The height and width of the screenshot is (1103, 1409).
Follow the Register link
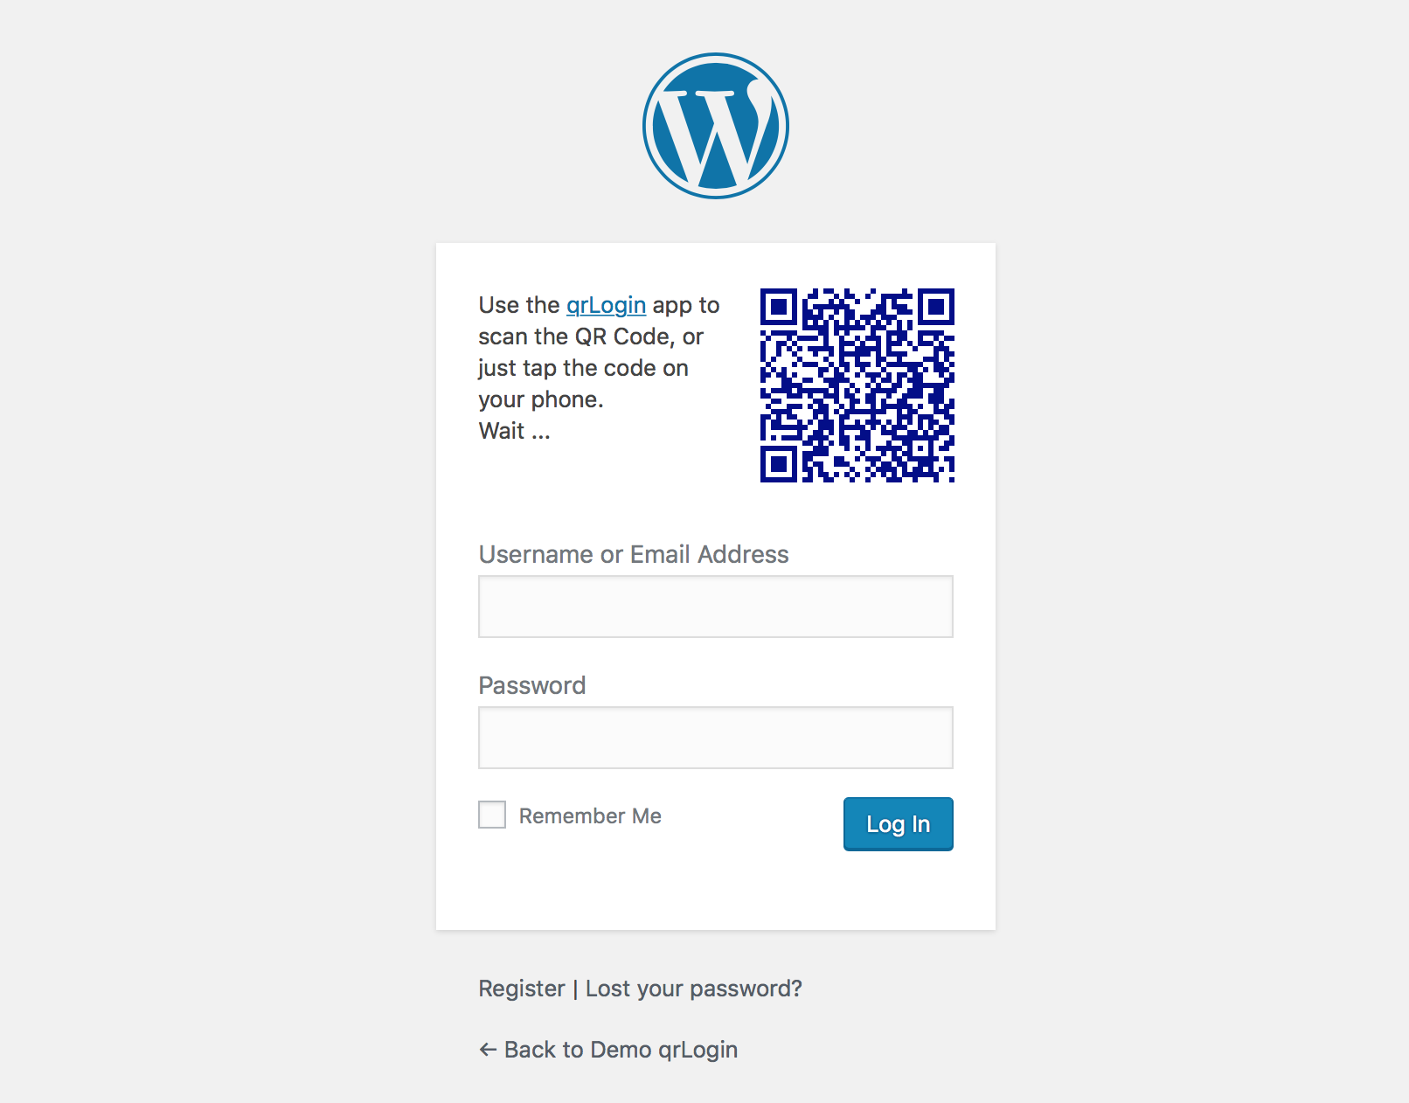(x=521, y=989)
